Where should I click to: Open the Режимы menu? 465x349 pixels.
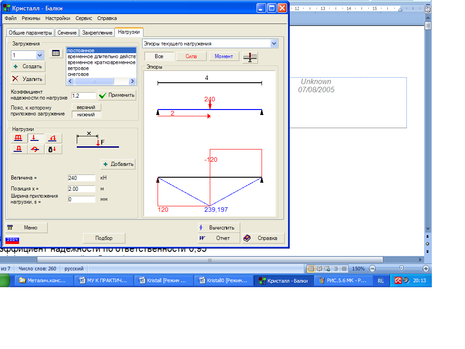31,18
